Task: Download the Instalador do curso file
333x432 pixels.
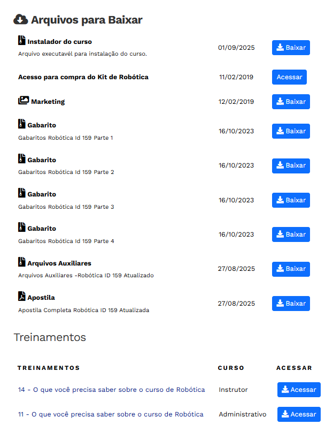Action: pyautogui.click(x=291, y=48)
